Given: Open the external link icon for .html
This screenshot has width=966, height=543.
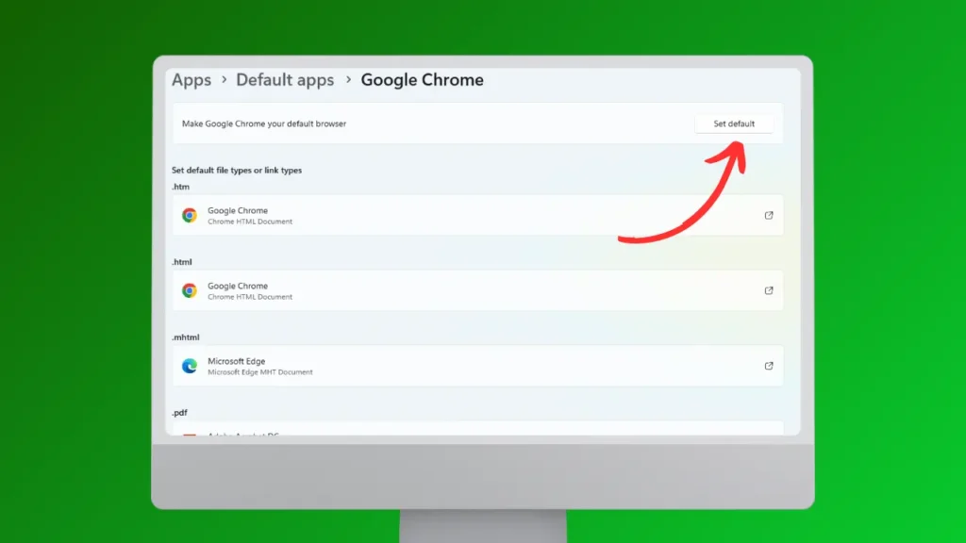Looking at the screenshot, I should click(x=768, y=290).
